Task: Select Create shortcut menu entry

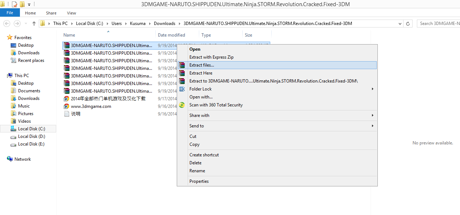Action: pos(277,155)
